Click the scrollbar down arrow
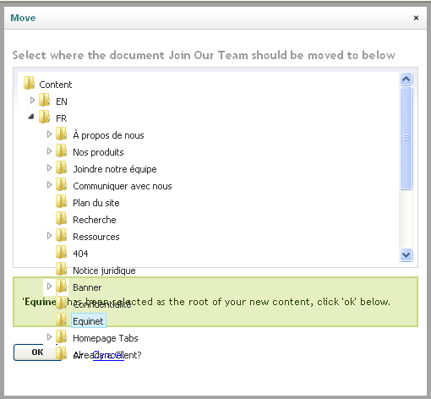The height and width of the screenshot is (399, 431). pos(406,255)
